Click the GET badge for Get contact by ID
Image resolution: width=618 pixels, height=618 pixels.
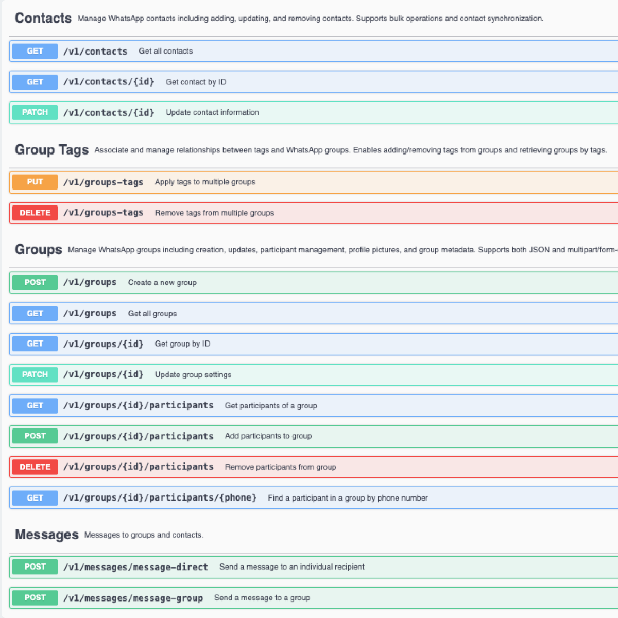[x=35, y=82]
